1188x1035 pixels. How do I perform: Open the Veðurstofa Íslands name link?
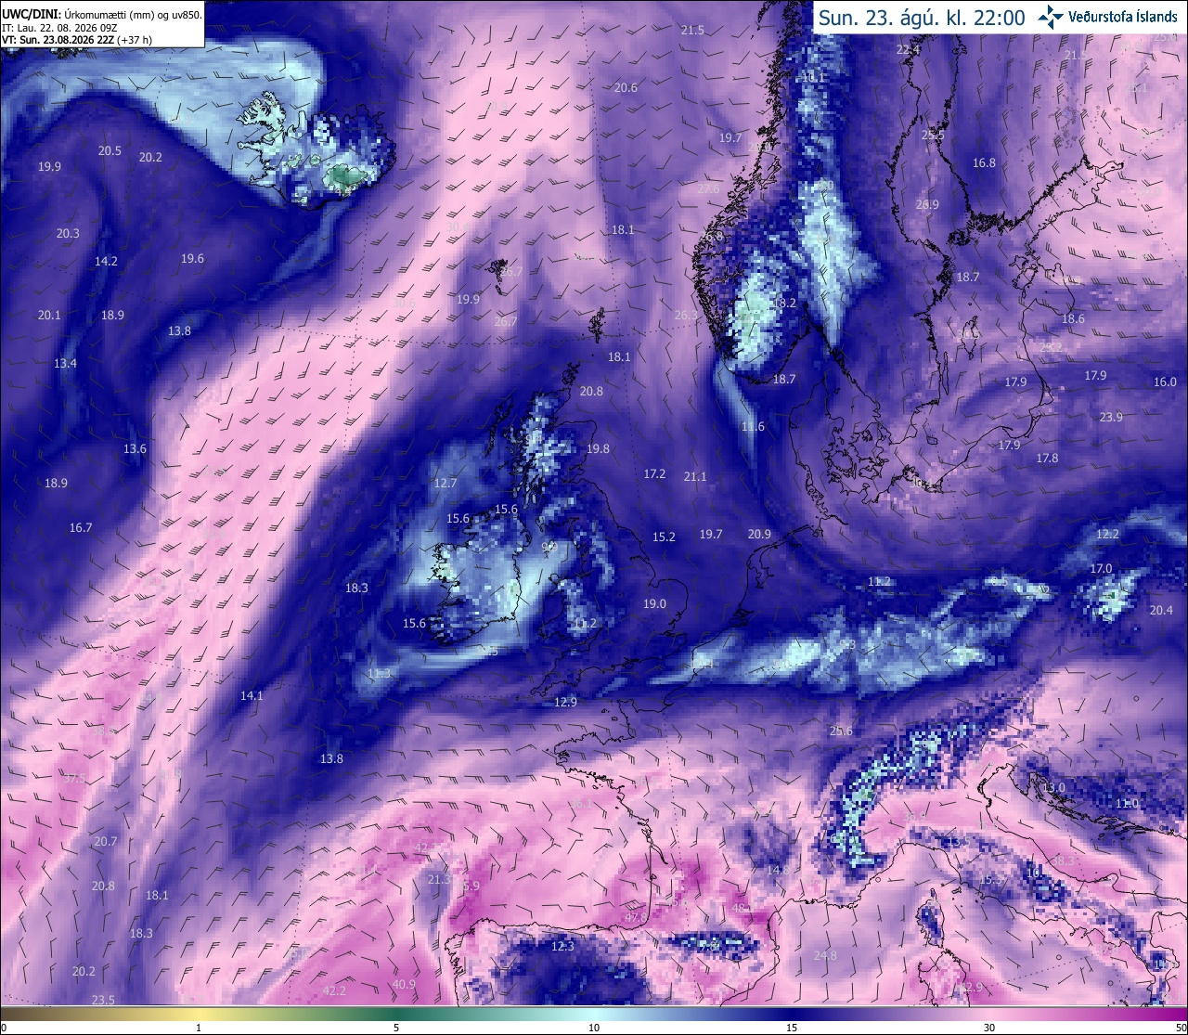[x=1123, y=17]
